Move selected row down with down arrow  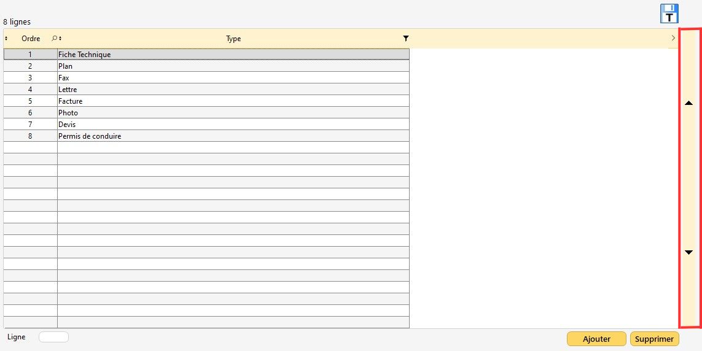pos(688,252)
